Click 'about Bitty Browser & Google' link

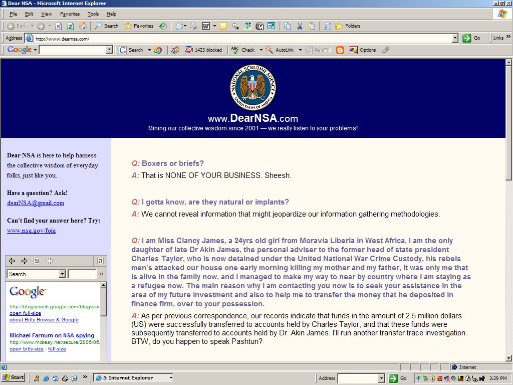click(44, 320)
